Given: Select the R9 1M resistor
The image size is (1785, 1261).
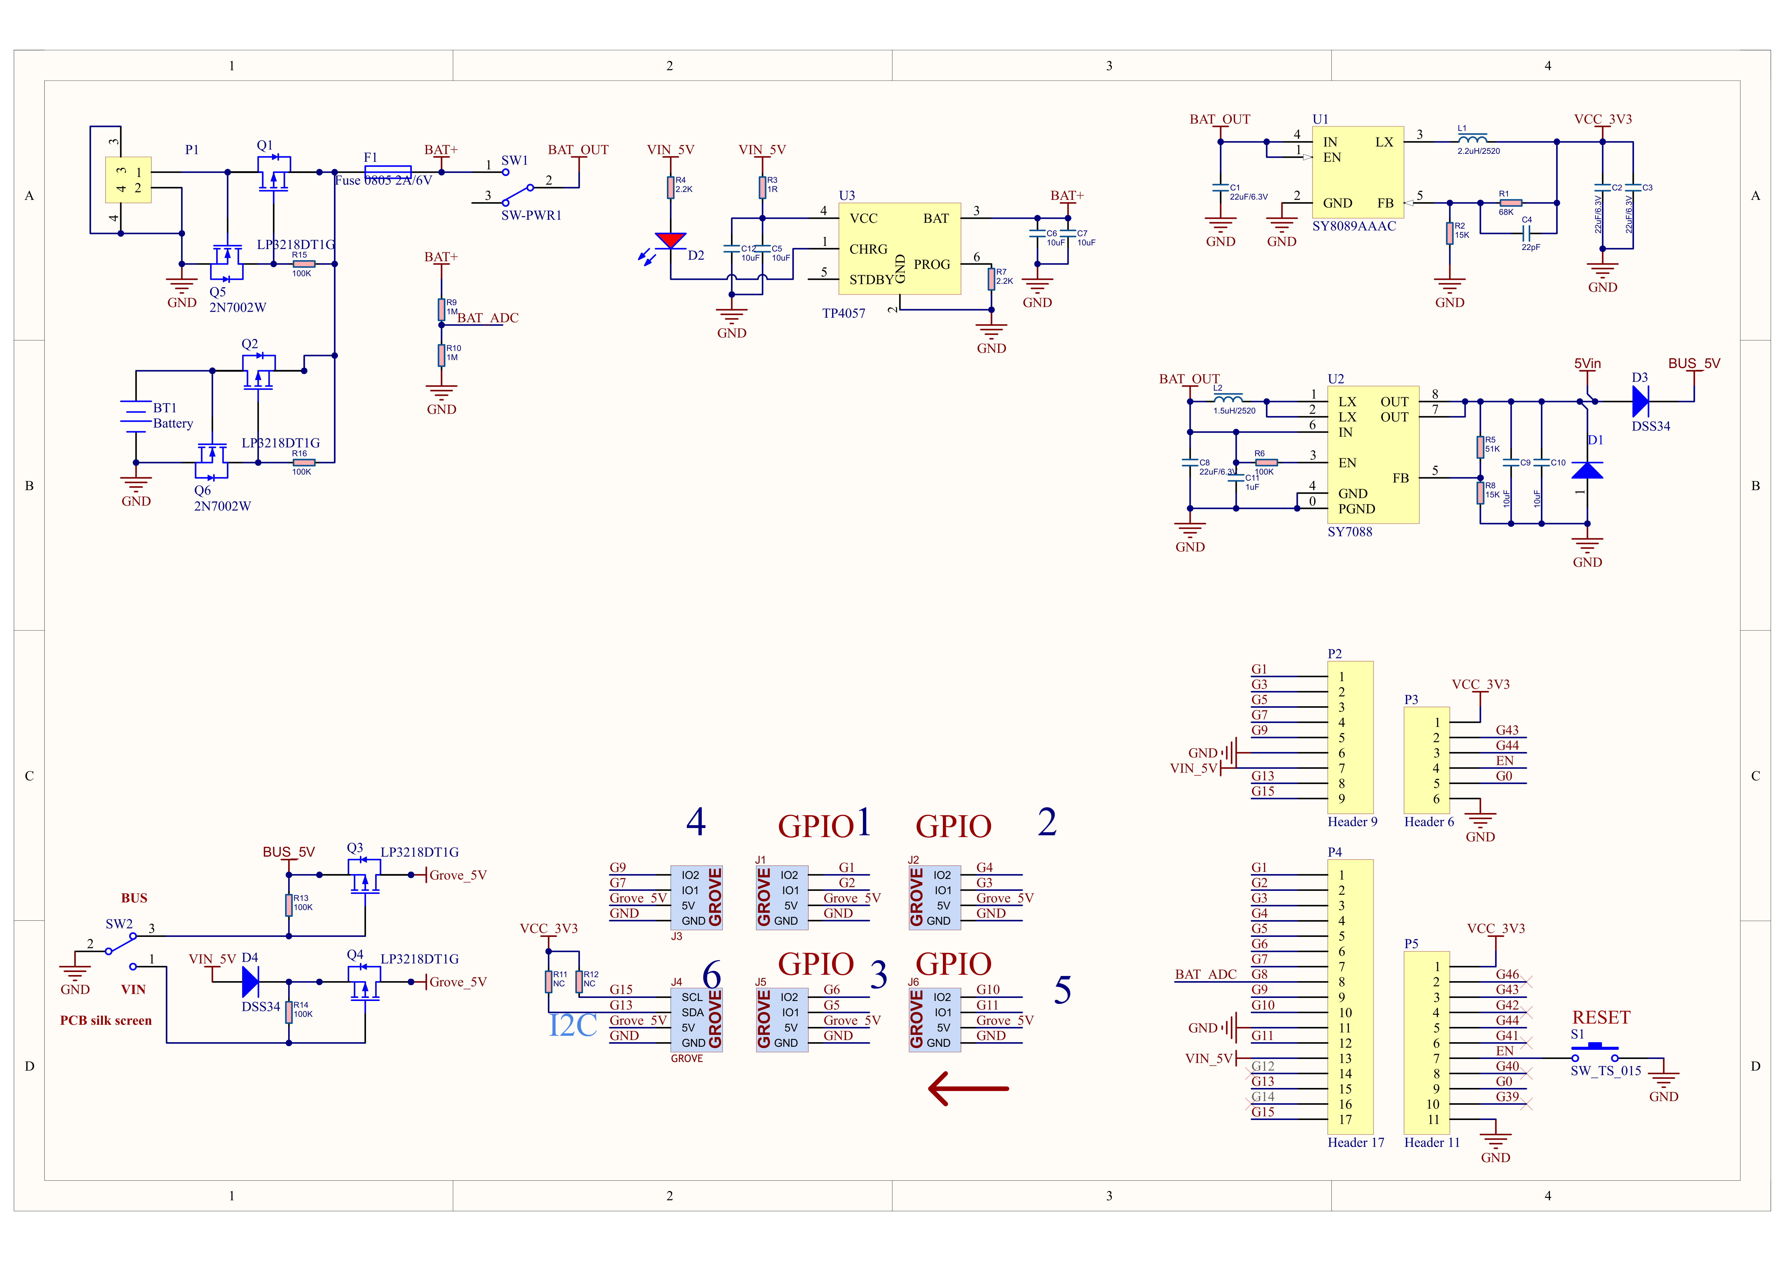Looking at the screenshot, I should (442, 309).
